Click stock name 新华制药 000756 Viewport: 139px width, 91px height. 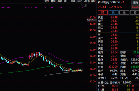pyautogui.click(x=109, y=2)
